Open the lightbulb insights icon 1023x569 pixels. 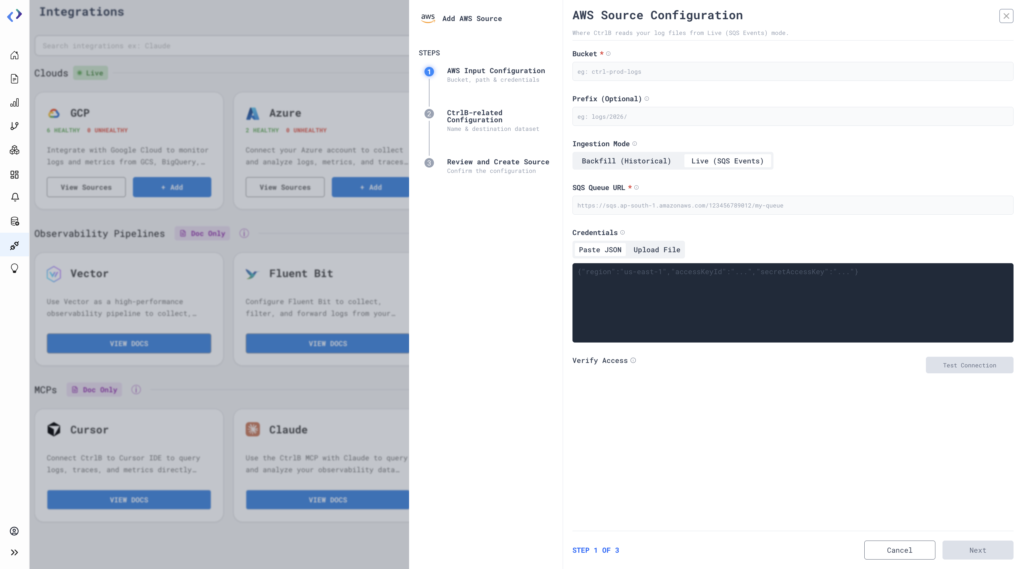click(x=14, y=269)
